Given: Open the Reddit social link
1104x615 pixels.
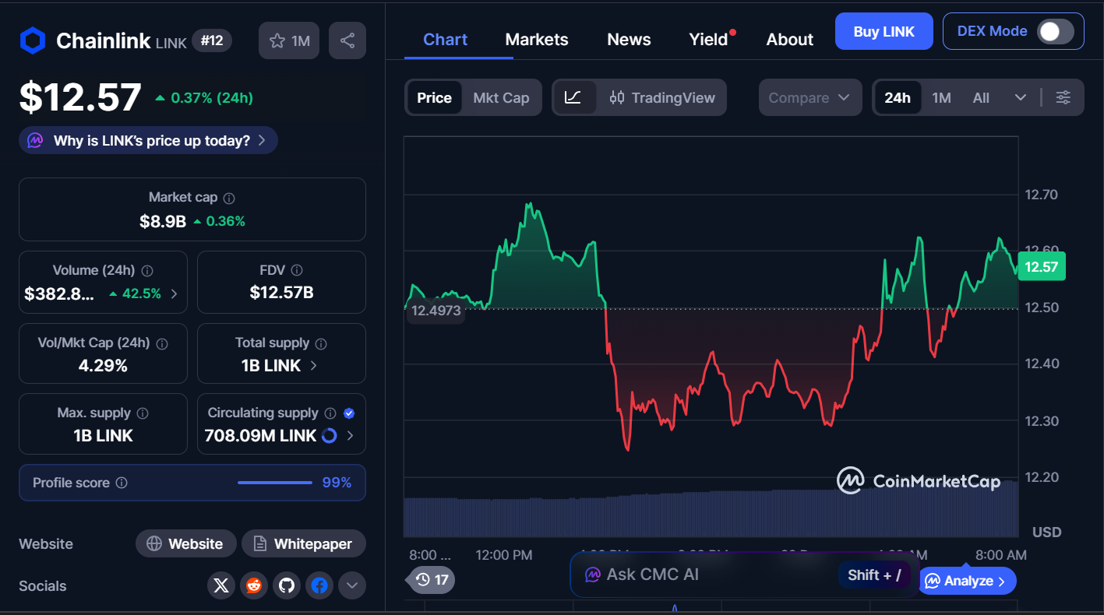Looking at the screenshot, I should [x=254, y=585].
